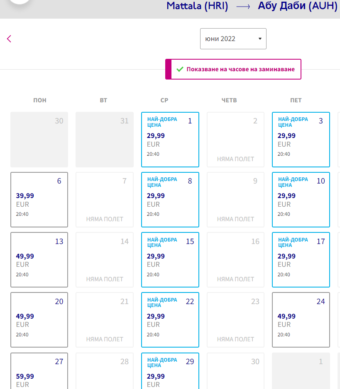Select June 1 flight for 29,99 EUR
Screen dimensions: 340x389
pyautogui.click(x=170, y=140)
